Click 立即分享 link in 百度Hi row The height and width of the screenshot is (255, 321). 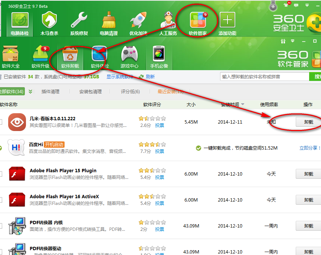(310, 148)
